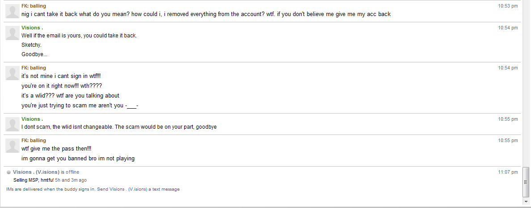Click the 'FK: balling' name at 10:54 pm
This screenshot has height=208, width=531.
(x=34, y=68)
